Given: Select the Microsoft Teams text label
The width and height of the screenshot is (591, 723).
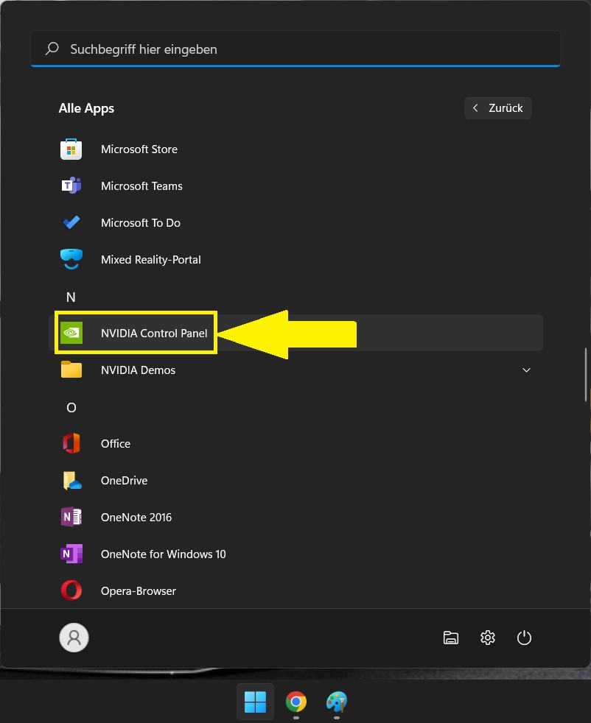Looking at the screenshot, I should pos(141,186).
